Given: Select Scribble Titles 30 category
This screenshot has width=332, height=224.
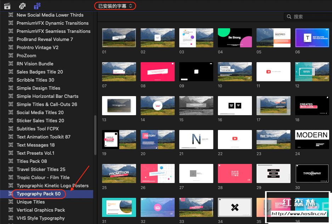Looking at the screenshot, I should [35, 80].
